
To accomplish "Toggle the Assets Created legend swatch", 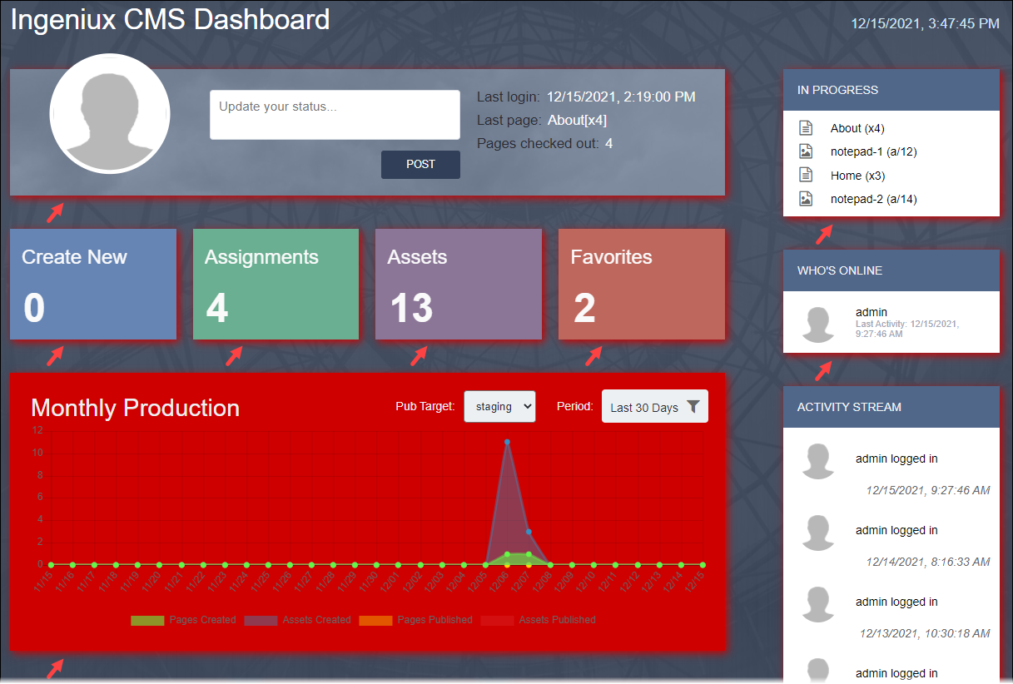I will [261, 620].
